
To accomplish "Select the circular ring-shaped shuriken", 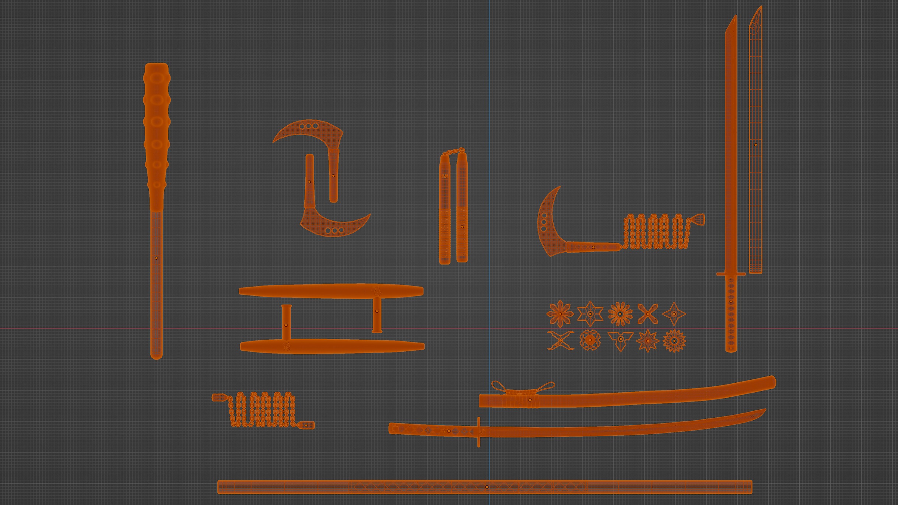I will [x=590, y=340].
